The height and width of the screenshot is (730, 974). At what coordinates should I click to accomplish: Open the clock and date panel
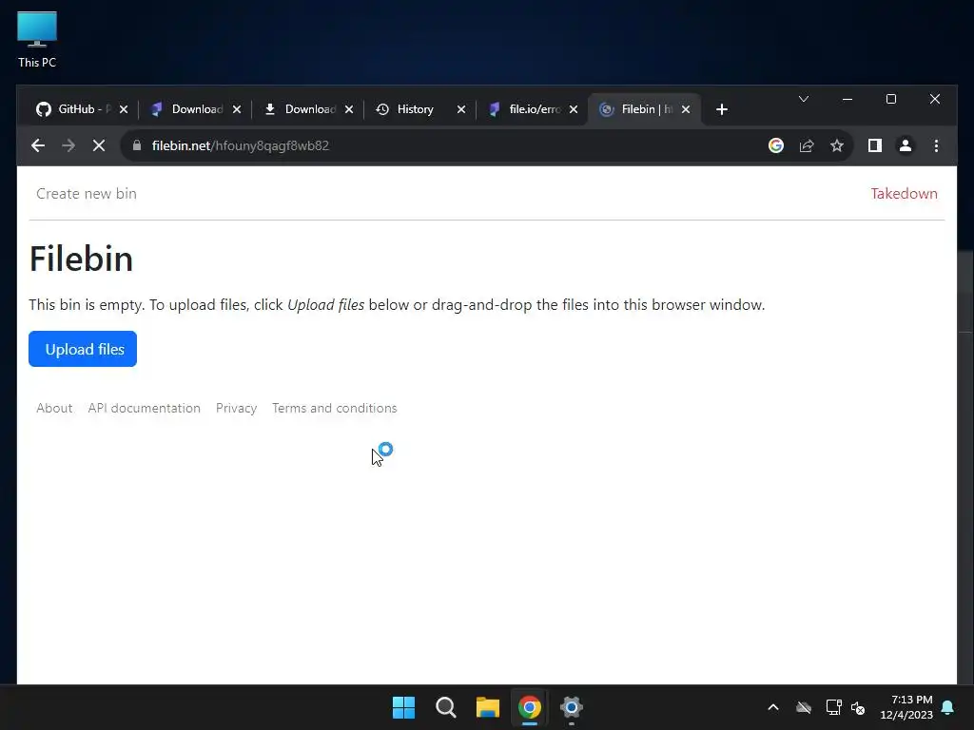[x=906, y=707]
